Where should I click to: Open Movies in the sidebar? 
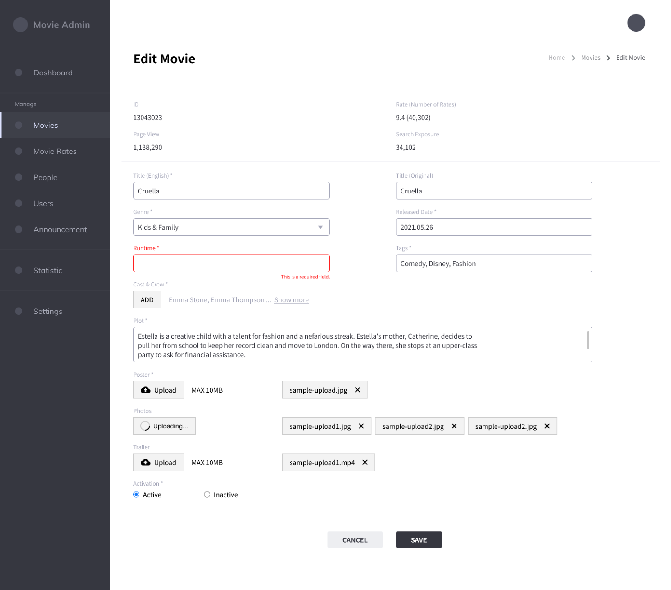coord(55,125)
